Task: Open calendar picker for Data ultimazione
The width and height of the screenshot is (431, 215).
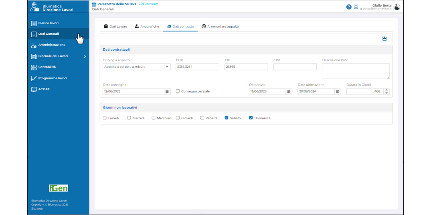Action: pyautogui.click(x=338, y=92)
